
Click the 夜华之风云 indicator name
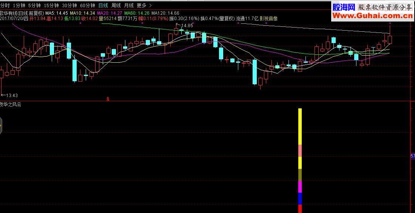[11, 105]
